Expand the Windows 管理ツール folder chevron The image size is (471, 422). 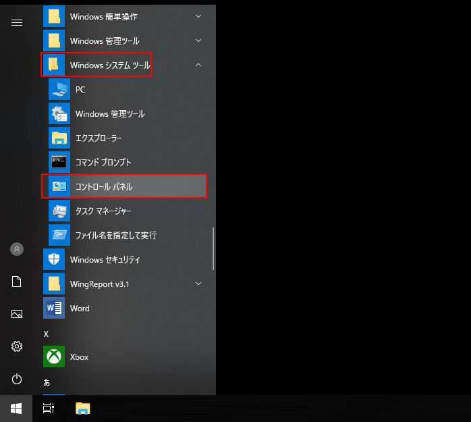coord(198,41)
